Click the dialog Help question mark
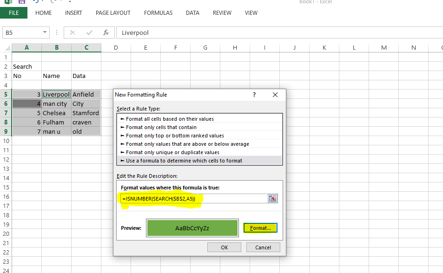 (254, 95)
